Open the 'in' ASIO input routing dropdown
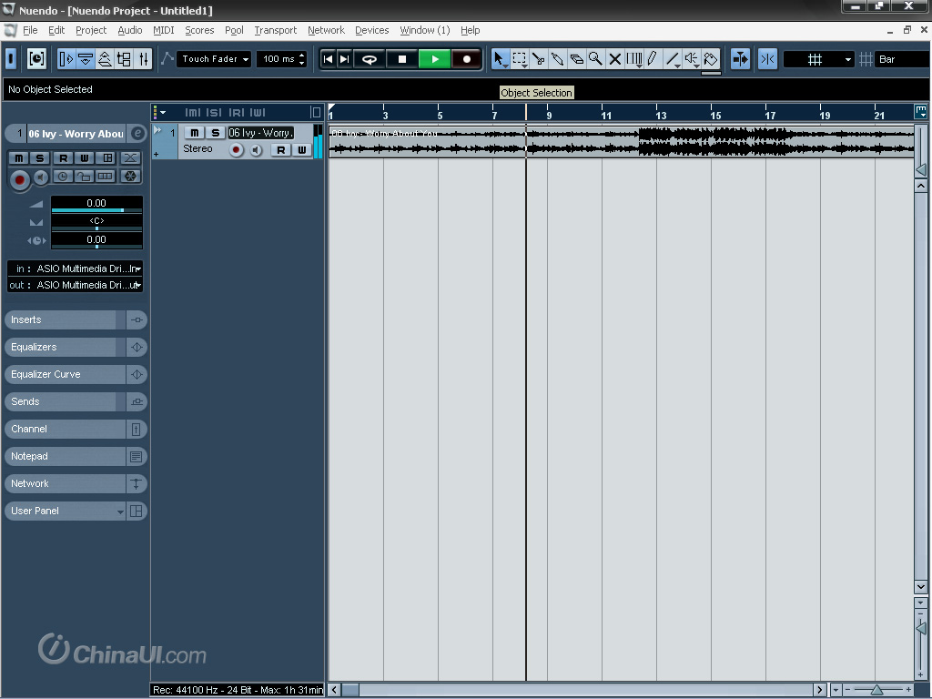The height and width of the screenshot is (699, 932). click(x=76, y=268)
